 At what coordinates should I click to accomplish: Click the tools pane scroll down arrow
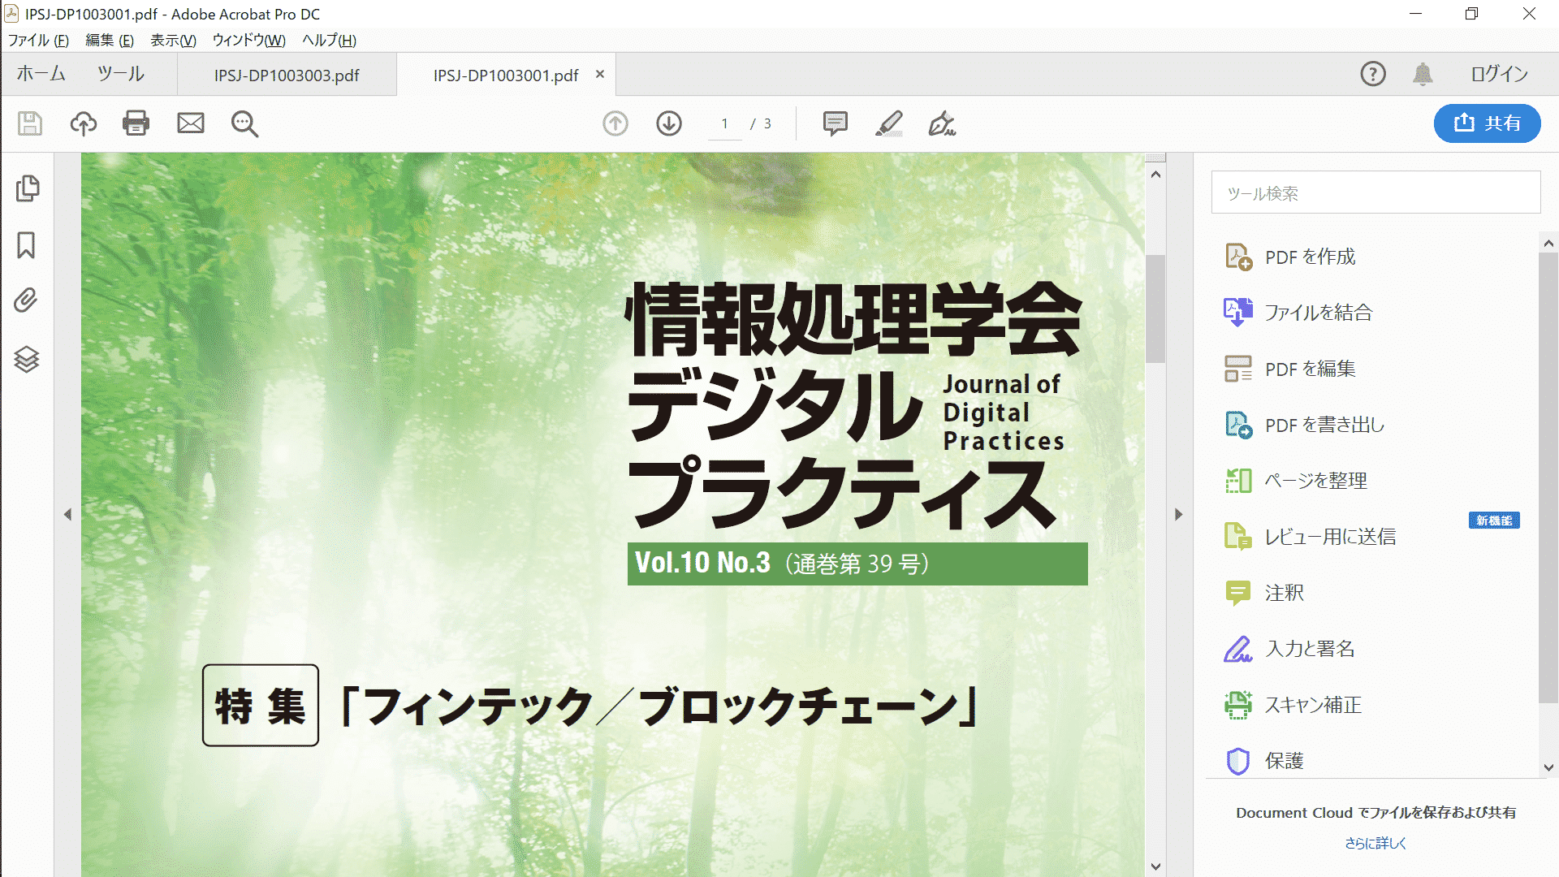pos(1548,767)
